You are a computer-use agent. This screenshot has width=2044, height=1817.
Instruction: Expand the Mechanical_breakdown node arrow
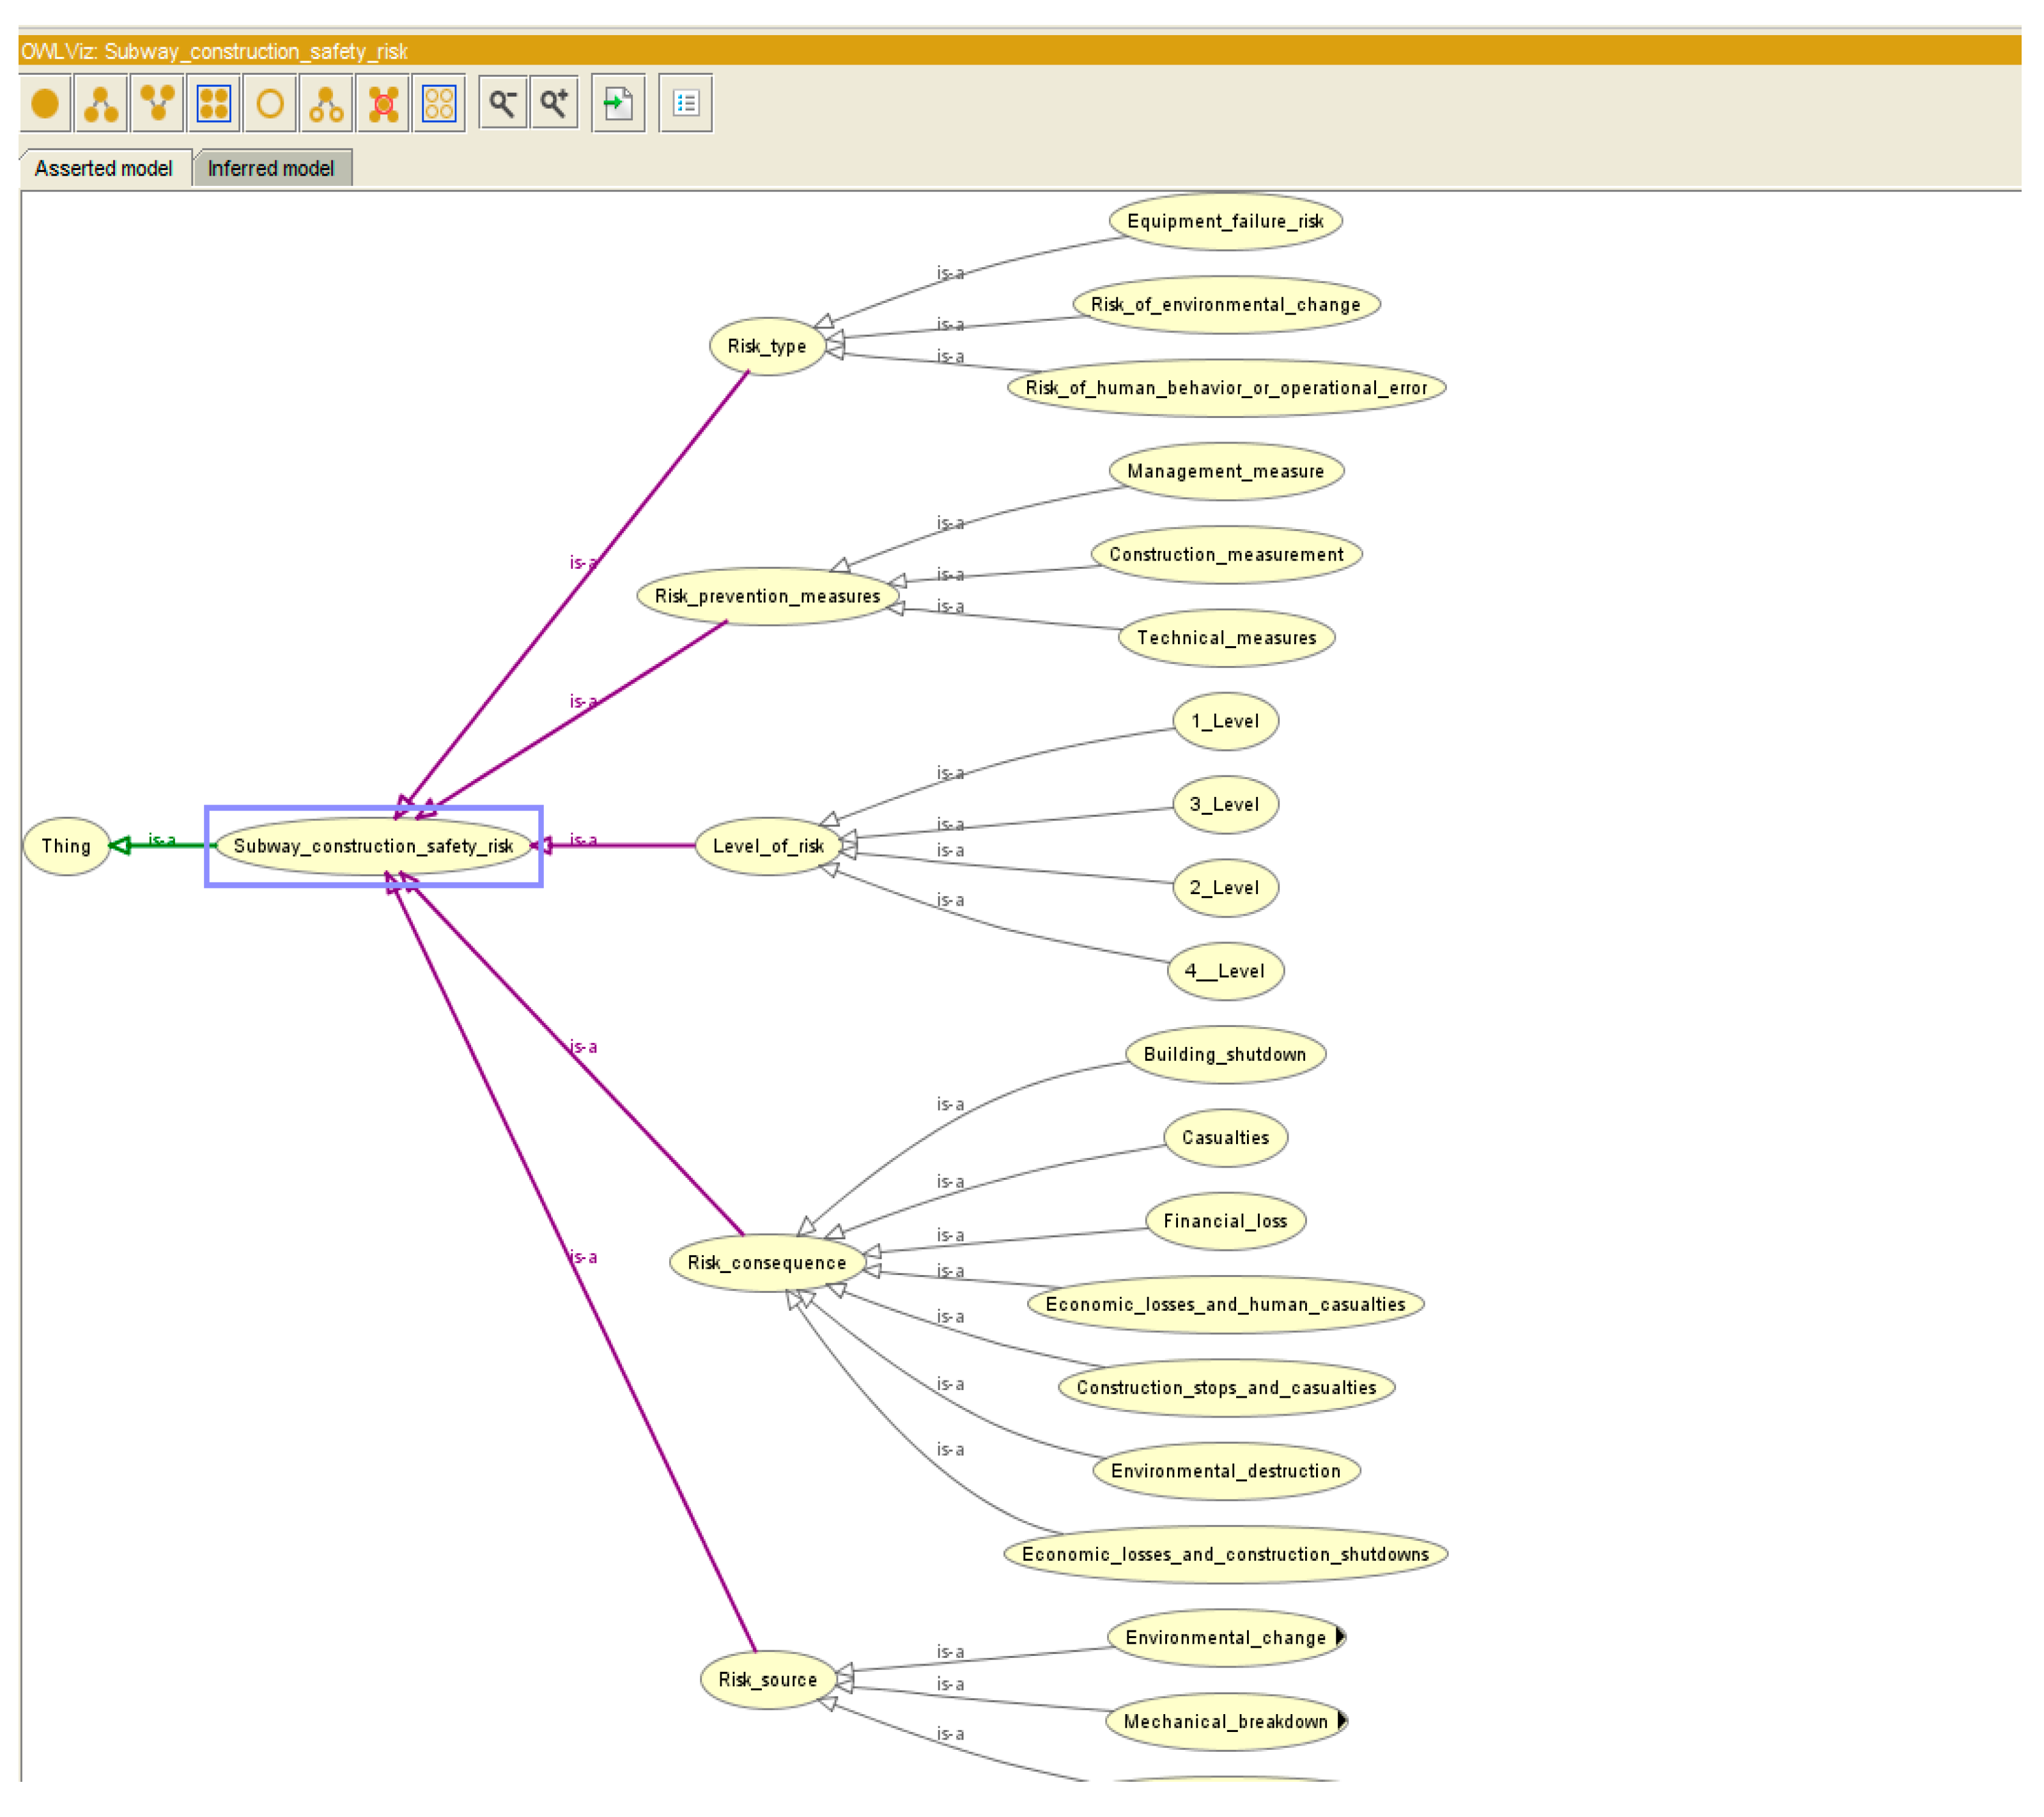(1343, 1721)
